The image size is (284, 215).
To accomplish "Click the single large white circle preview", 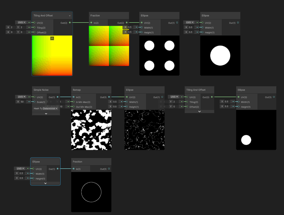I will pyautogui.click(x=220, y=56).
